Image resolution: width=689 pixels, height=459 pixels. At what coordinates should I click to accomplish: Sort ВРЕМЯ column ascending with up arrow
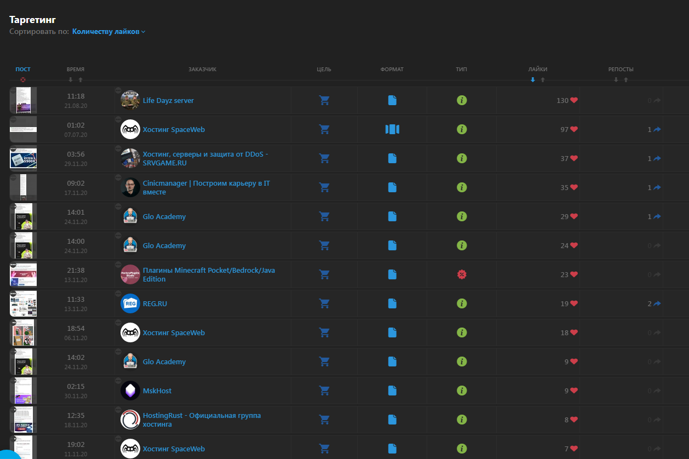pyautogui.click(x=81, y=80)
